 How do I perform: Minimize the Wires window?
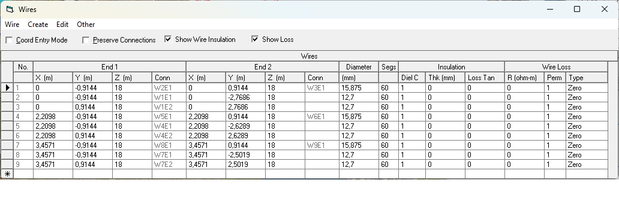[549, 9]
